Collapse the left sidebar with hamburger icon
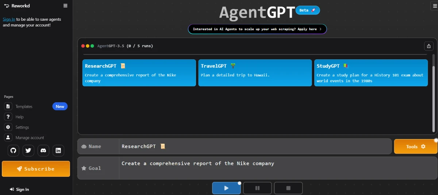The height and width of the screenshot is (195, 438). tap(65, 5)
